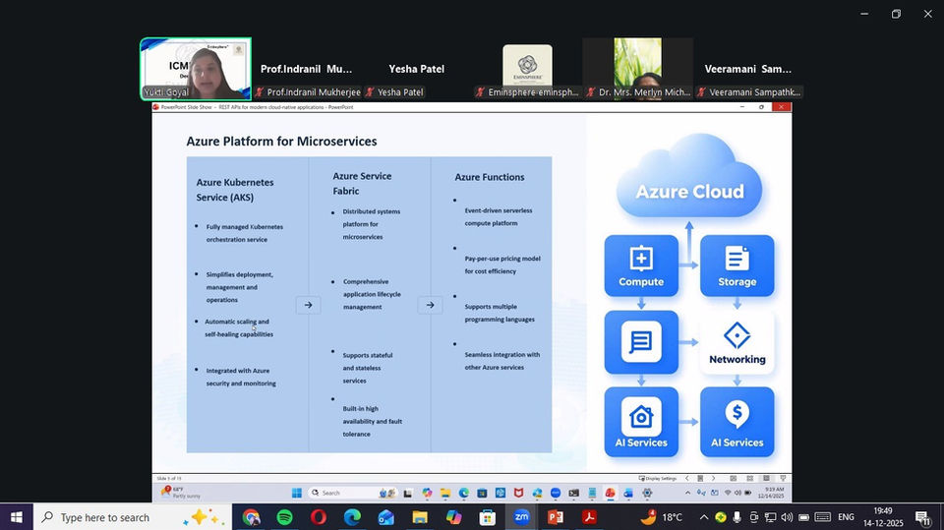Open Edge in shared Windows 11 taskbar

[463, 493]
